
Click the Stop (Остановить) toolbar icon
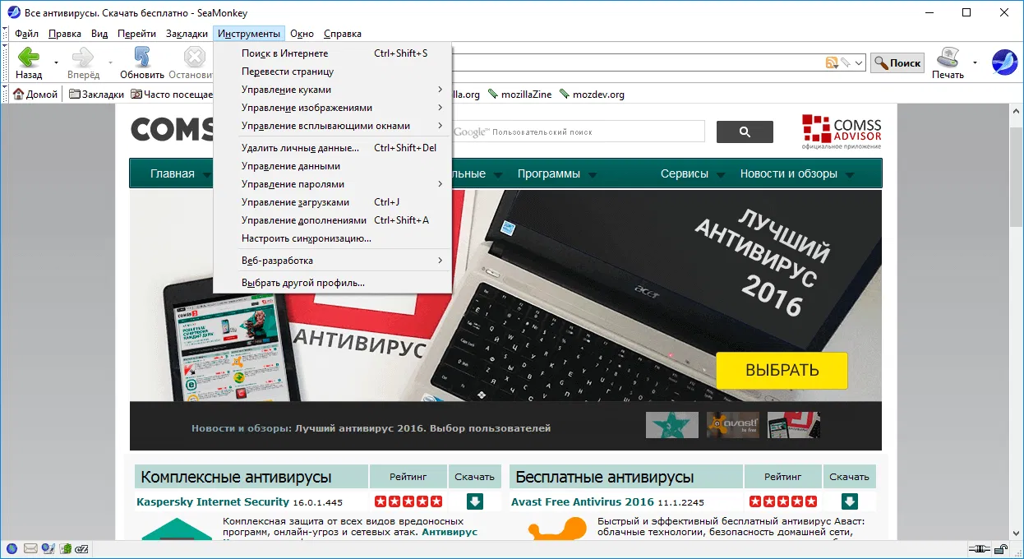[x=194, y=58]
